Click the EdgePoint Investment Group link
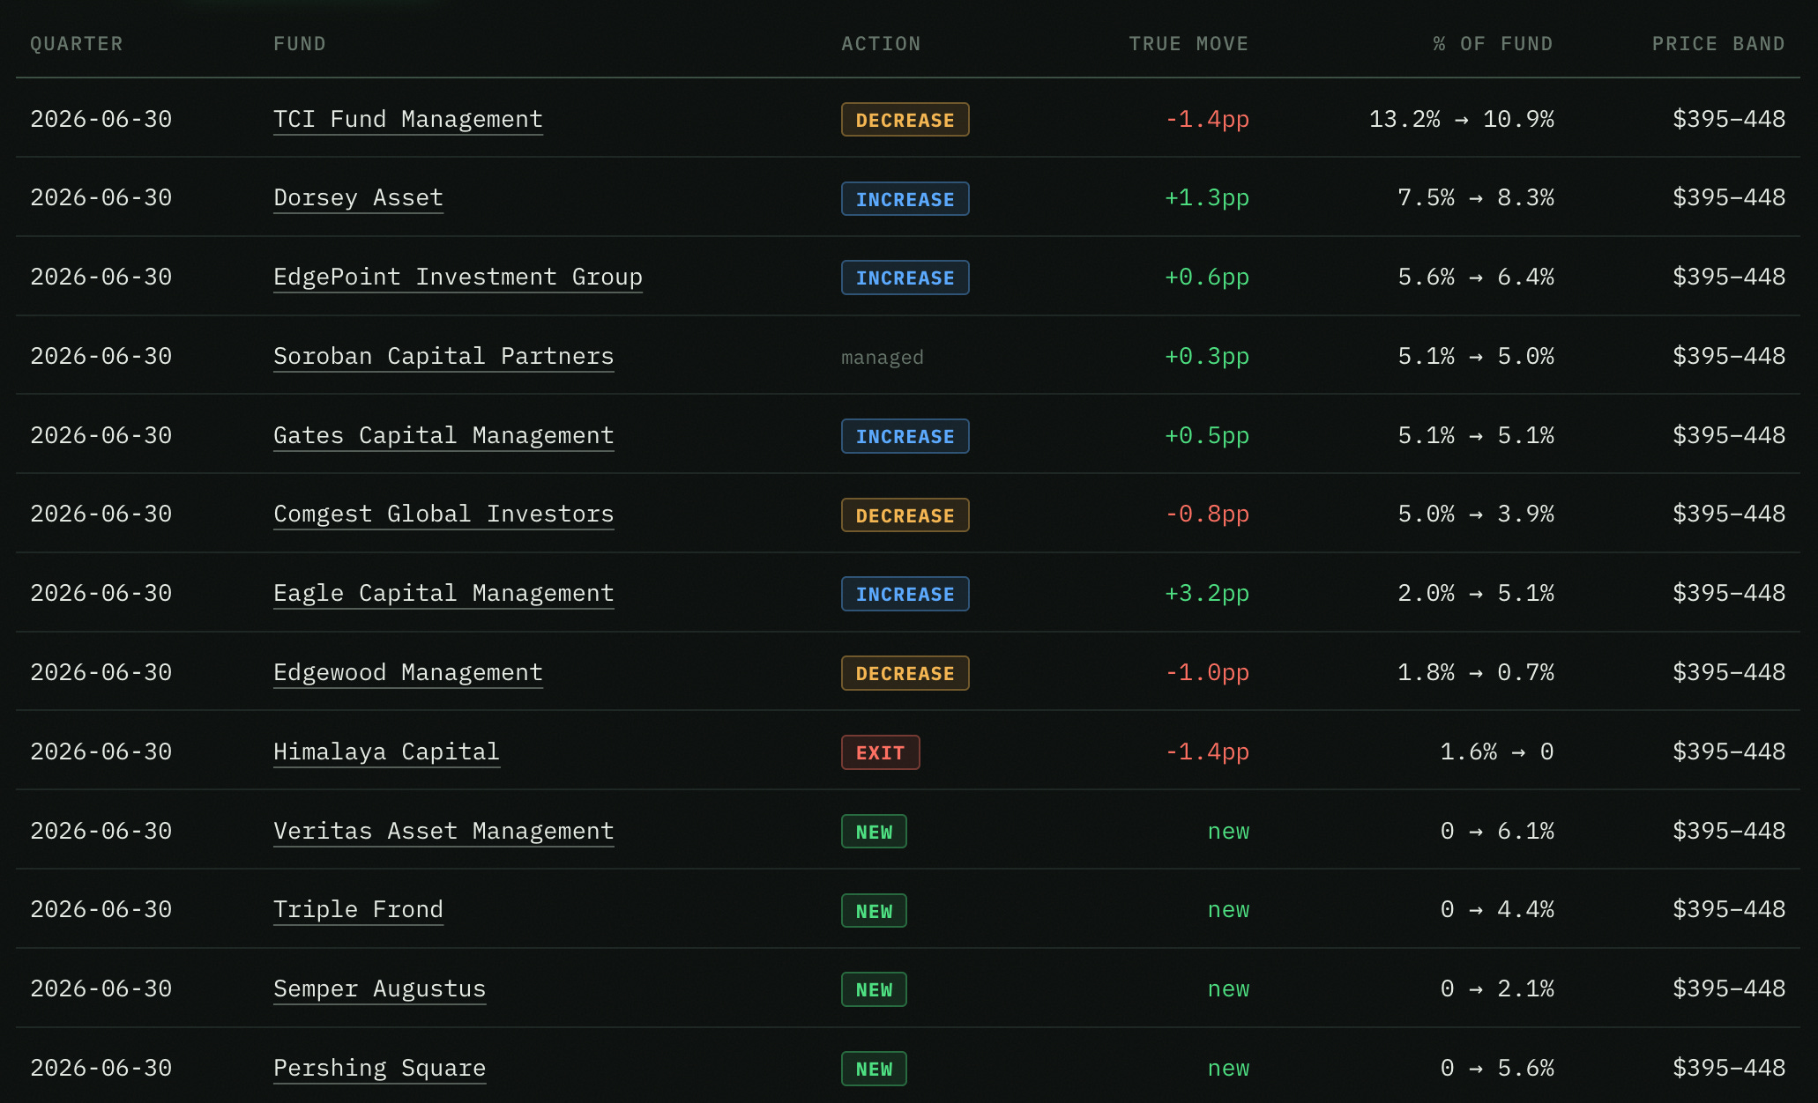The height and width of the screenshot is (1103, 1818). [x=458, y=277]
